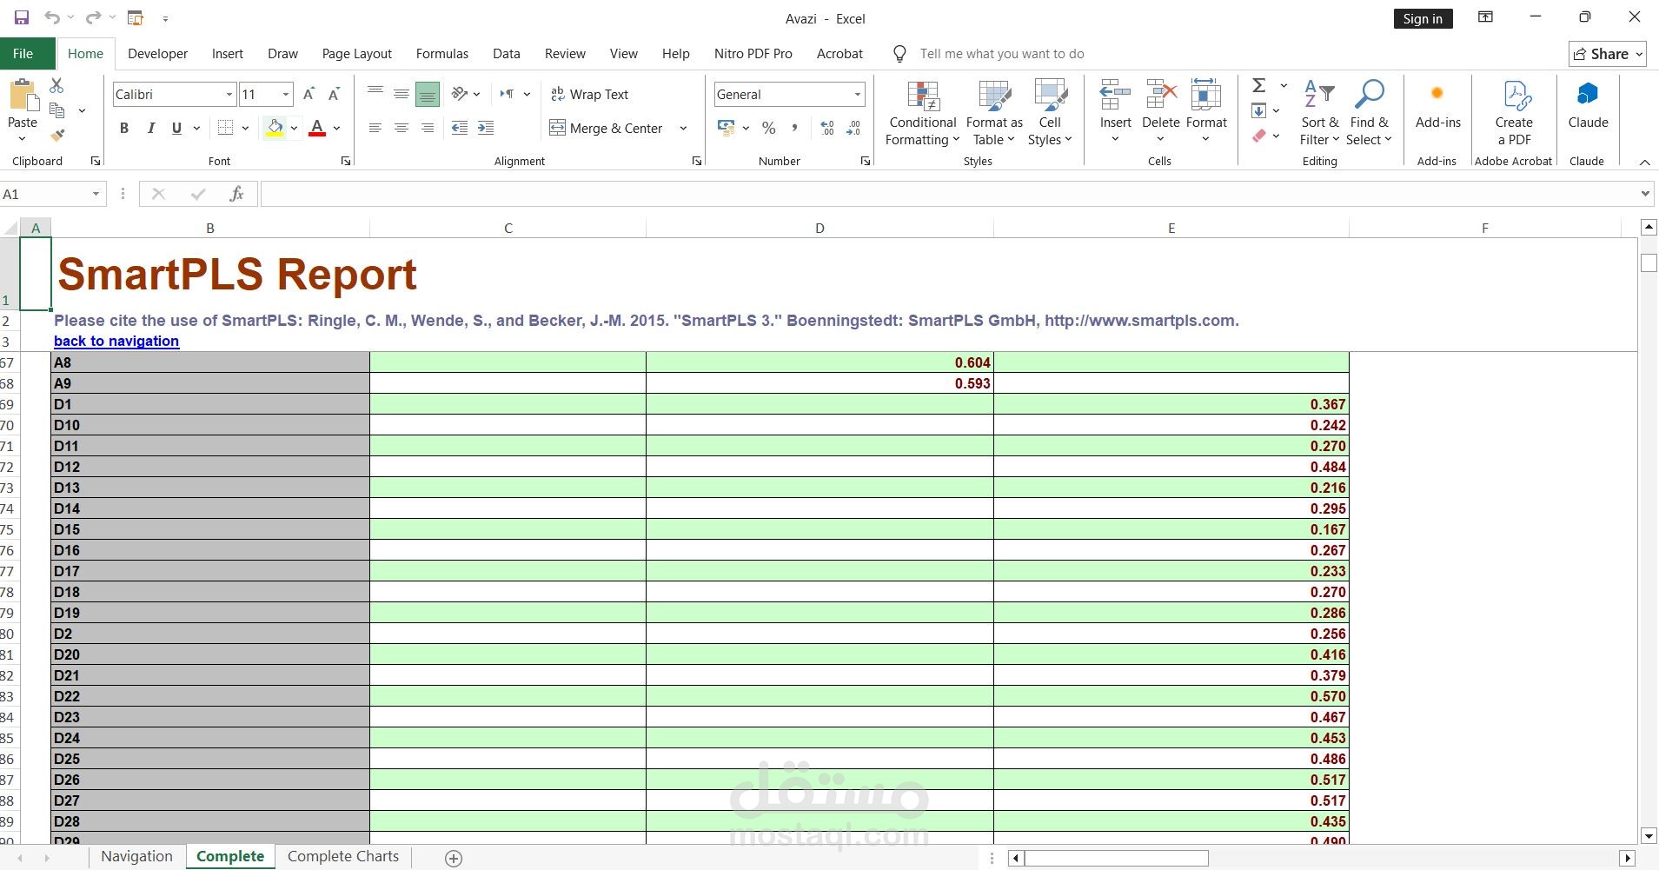The width and height of the screenshot is (1659, 870).
Task: Open Format as Table gallery
Action: [994, 113]
